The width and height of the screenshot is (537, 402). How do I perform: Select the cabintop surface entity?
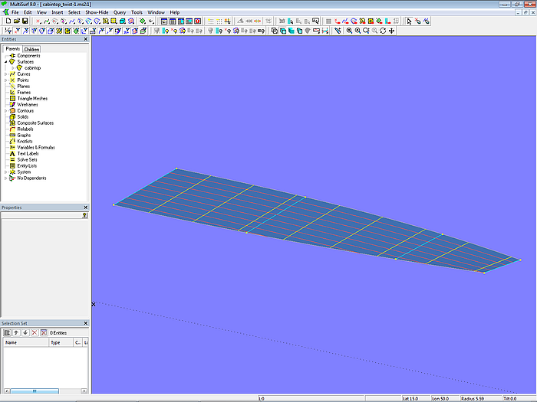33,68
